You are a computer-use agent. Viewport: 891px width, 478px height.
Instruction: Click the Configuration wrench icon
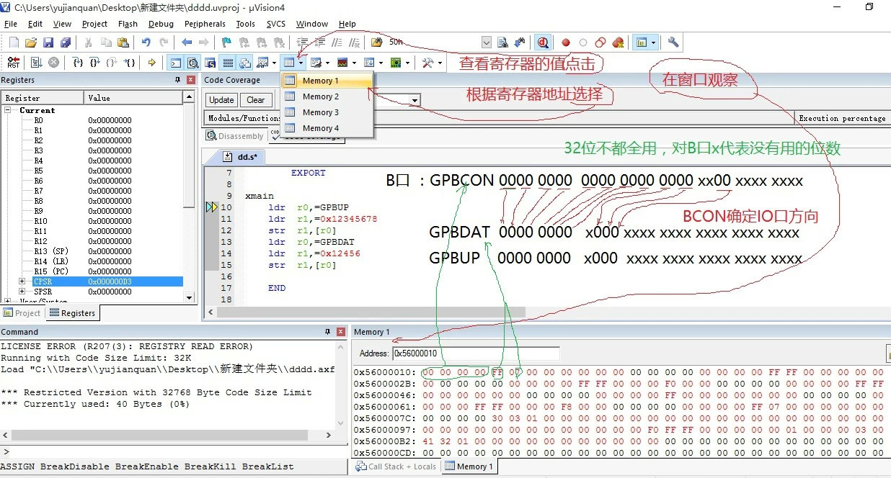[x=673, y=42]
